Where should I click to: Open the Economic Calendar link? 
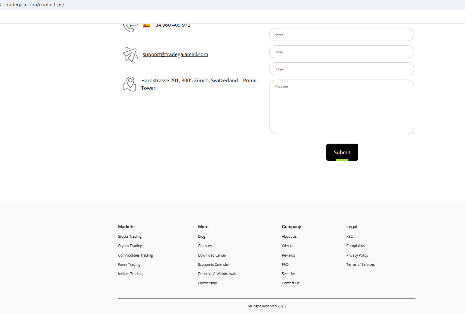(213, 264)
